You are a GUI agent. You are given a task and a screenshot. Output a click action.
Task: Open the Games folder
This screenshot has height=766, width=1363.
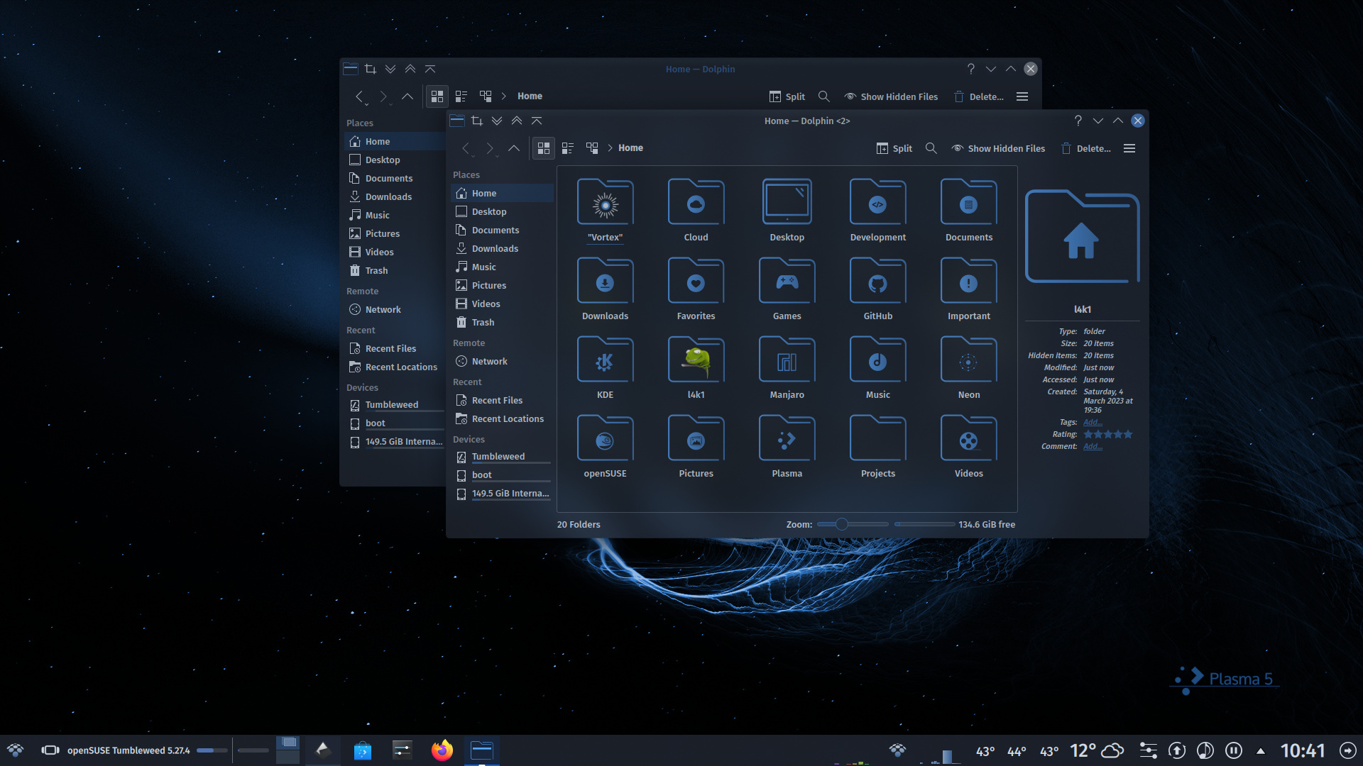(x=787, y=289)
